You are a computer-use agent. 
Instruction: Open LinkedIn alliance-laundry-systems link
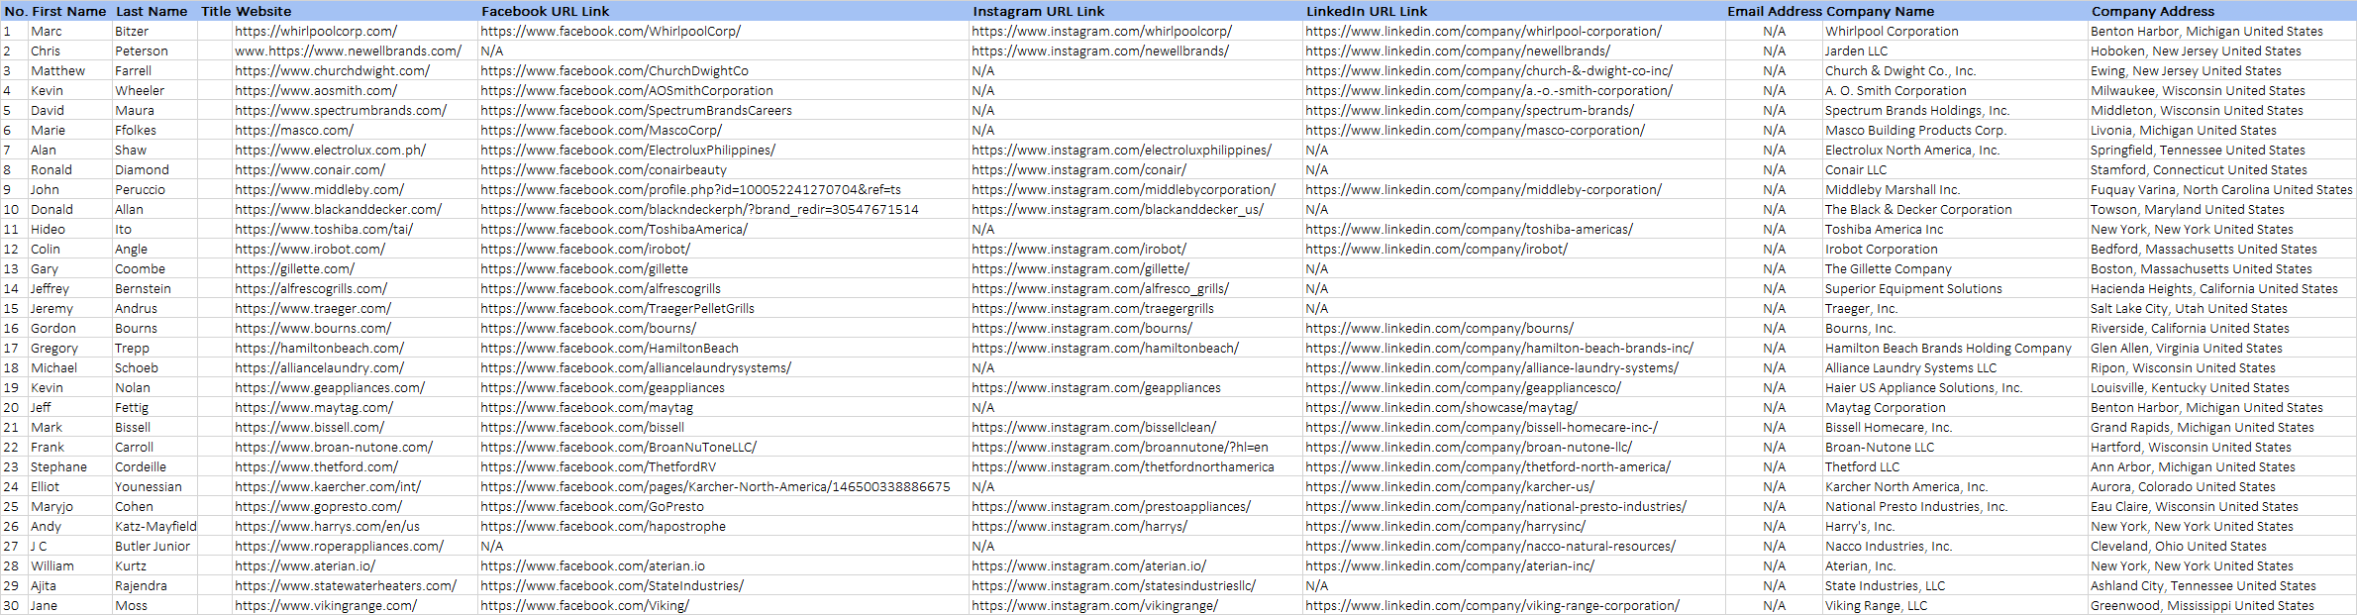click(1491, 367)
